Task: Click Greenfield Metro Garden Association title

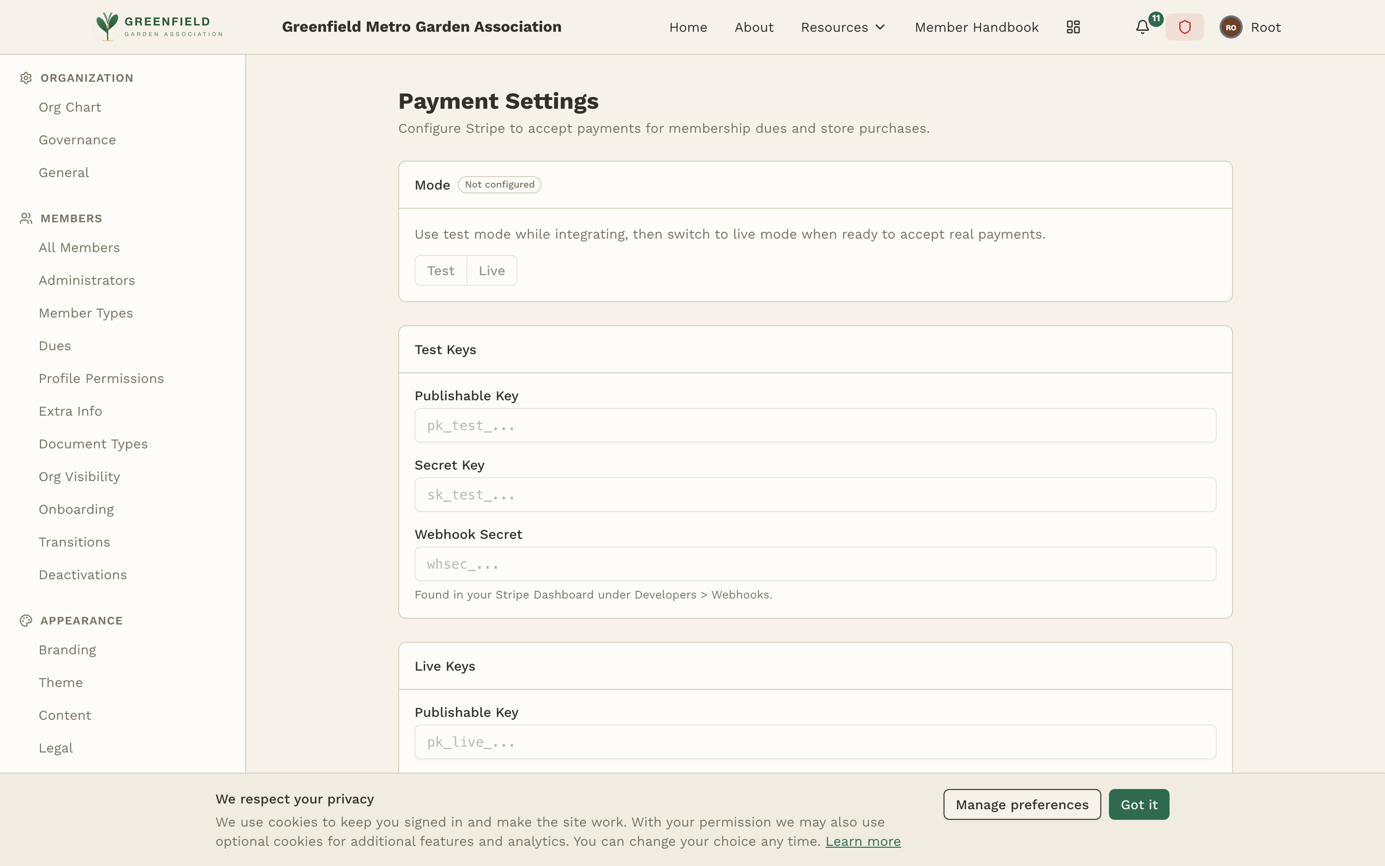Action: [422, 27]
